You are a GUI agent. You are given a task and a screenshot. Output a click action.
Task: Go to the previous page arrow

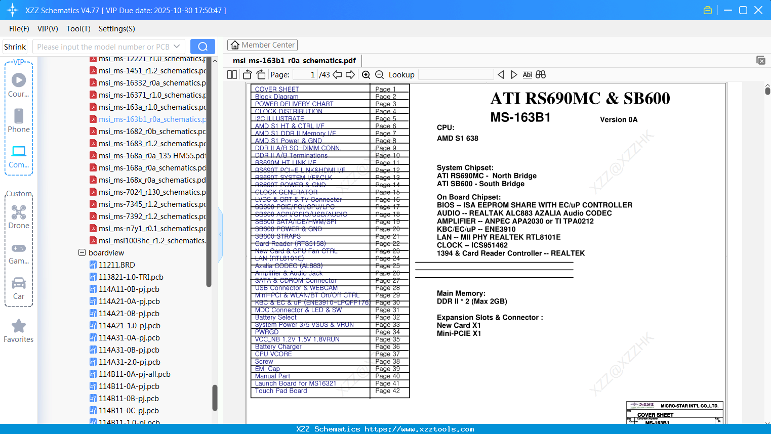tap(337, 75)
